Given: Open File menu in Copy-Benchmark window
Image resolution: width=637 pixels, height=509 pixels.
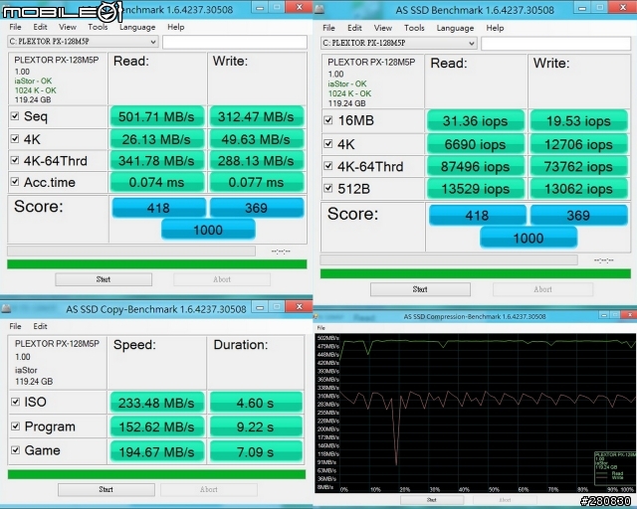Looking at the screenshot, I should tap(16, 326).
